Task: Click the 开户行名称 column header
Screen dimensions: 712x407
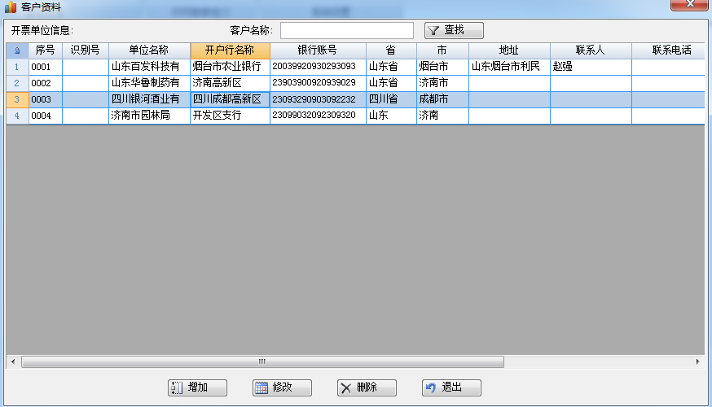Action: coord(231,50)
